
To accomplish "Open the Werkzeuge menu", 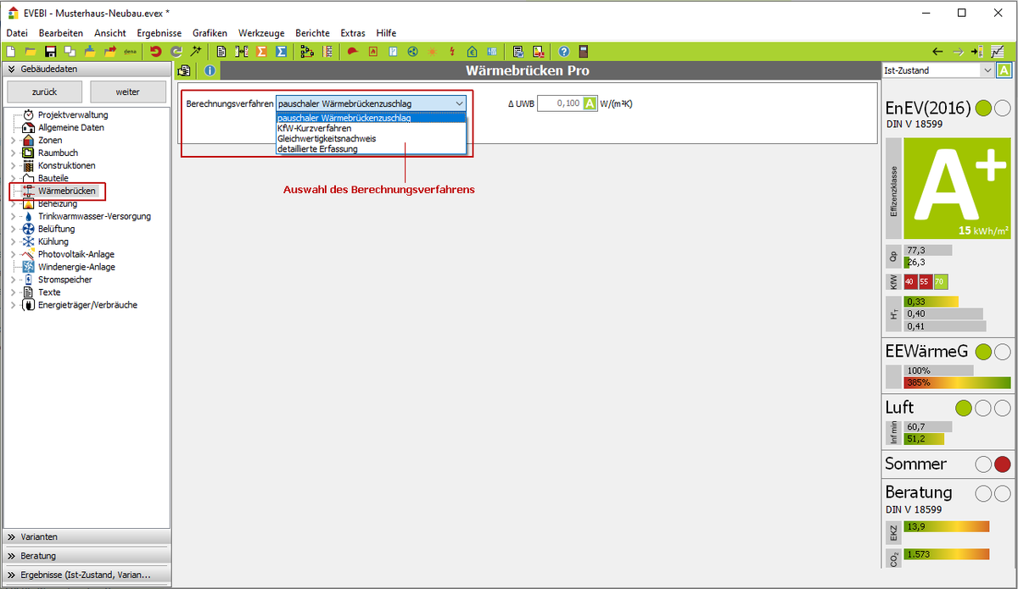I will click(261, 32).
